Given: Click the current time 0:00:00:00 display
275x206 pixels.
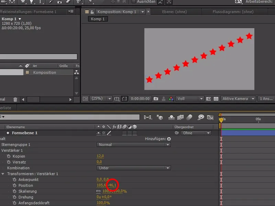Looking at the screenshot, I should [140, 99].
